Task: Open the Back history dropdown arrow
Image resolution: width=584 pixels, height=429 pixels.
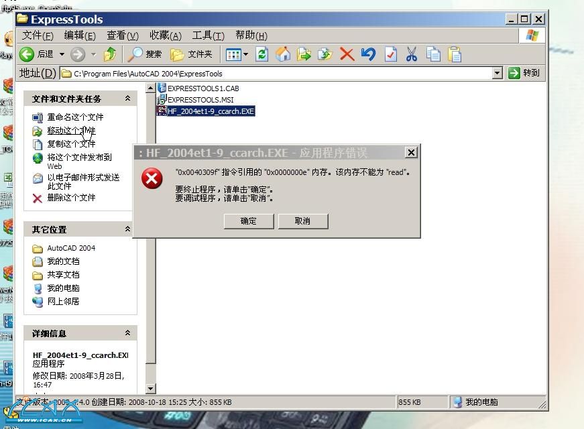Action: tap(62, 54)
